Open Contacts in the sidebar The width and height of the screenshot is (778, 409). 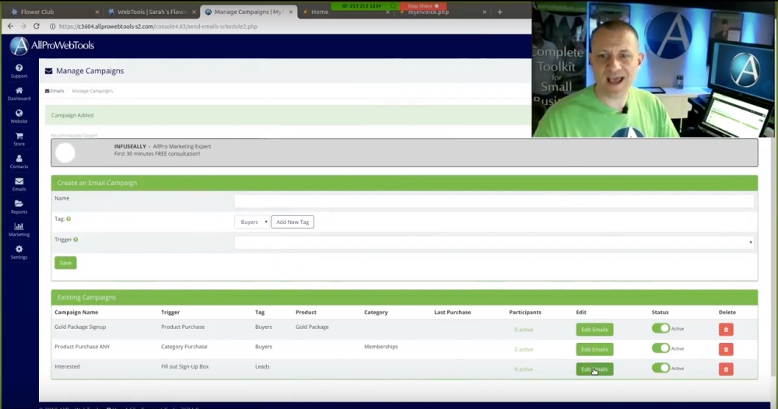click(x=19, y=162)
